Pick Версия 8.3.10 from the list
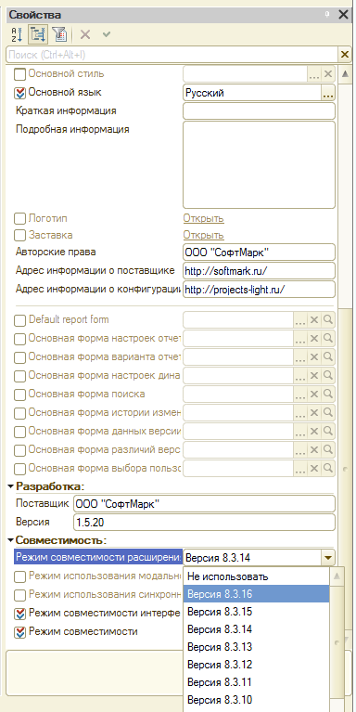Image resolution: width=356 pixels, height=712 pixels. [256, 699]
